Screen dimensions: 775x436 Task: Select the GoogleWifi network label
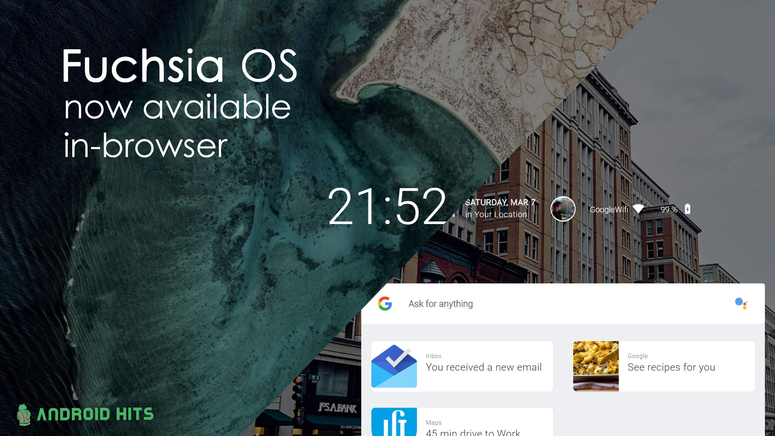click(609, 210)
